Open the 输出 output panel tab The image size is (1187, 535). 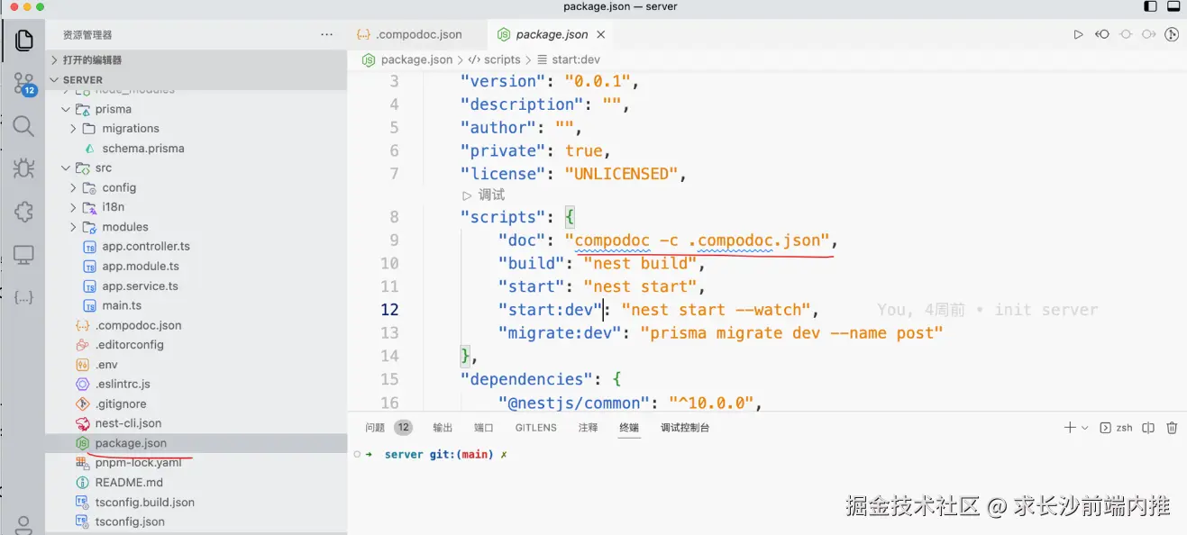443,428
